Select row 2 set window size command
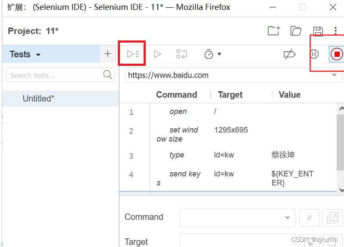The width and height of the screenshot is (344, 247). click(x=228, y=134)
